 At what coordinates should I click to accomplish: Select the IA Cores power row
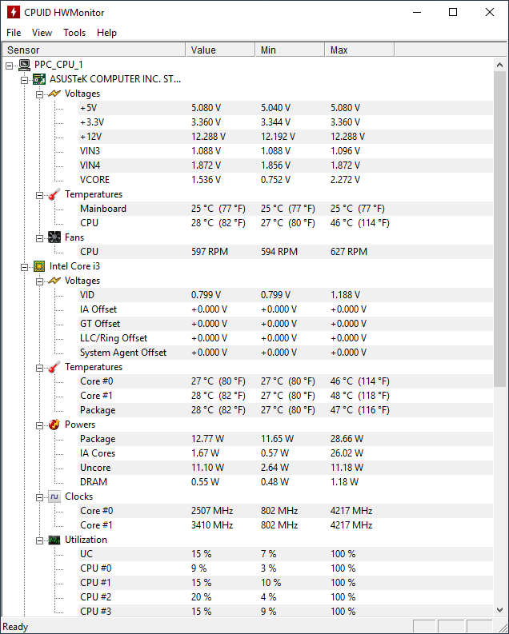tap(286, 453)
